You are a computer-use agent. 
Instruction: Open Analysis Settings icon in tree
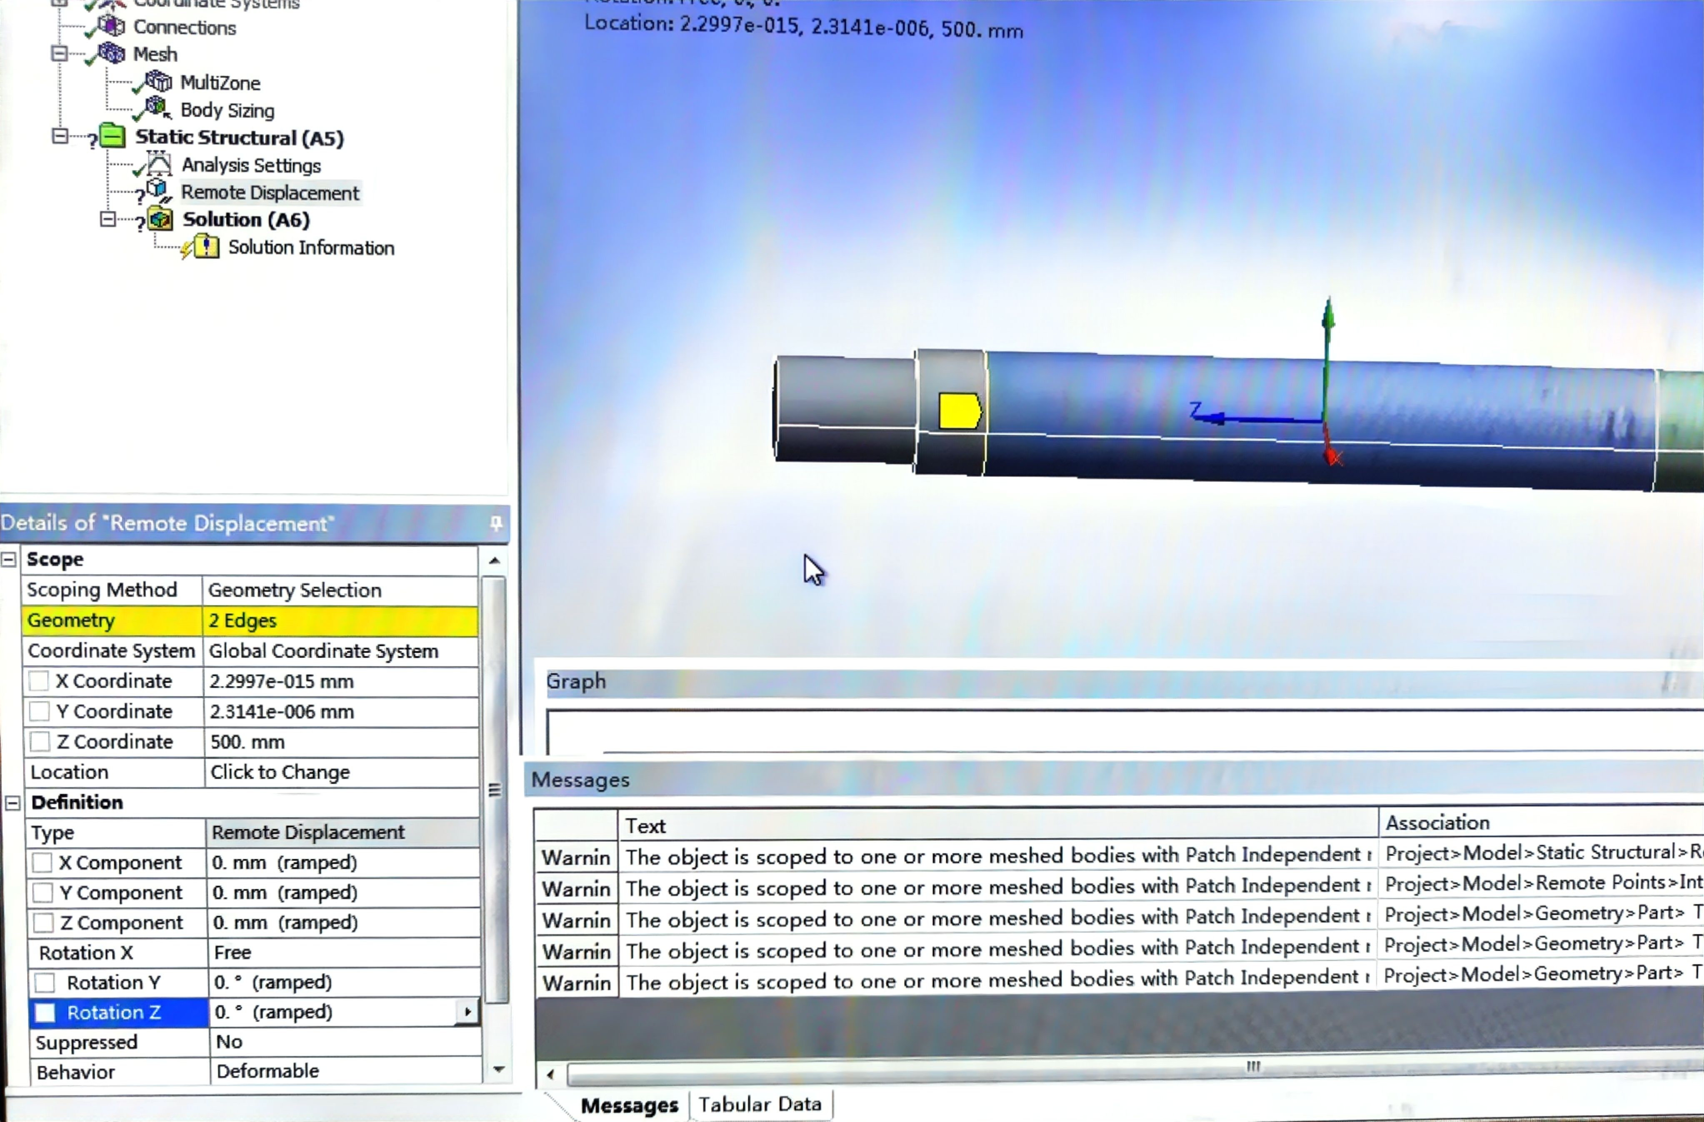click(x=159, y=165)
